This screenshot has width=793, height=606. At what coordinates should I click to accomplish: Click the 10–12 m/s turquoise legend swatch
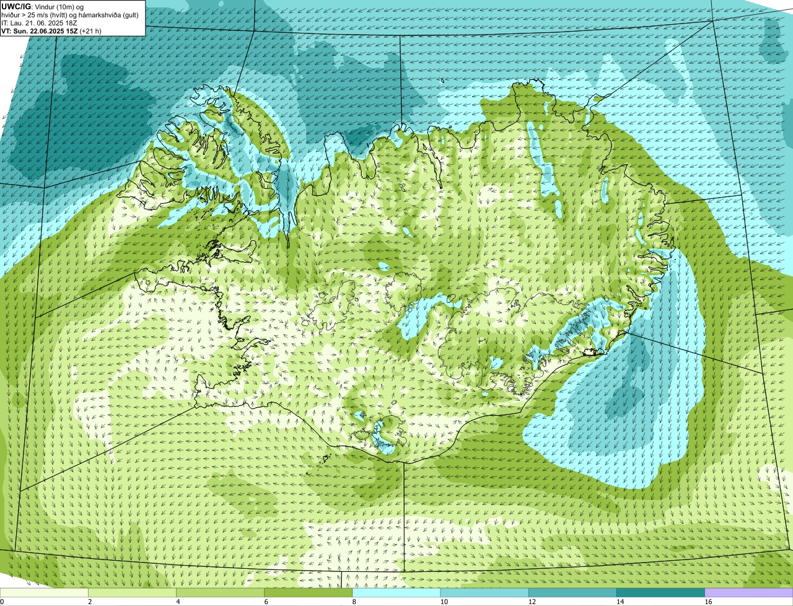tap(484, 593)
